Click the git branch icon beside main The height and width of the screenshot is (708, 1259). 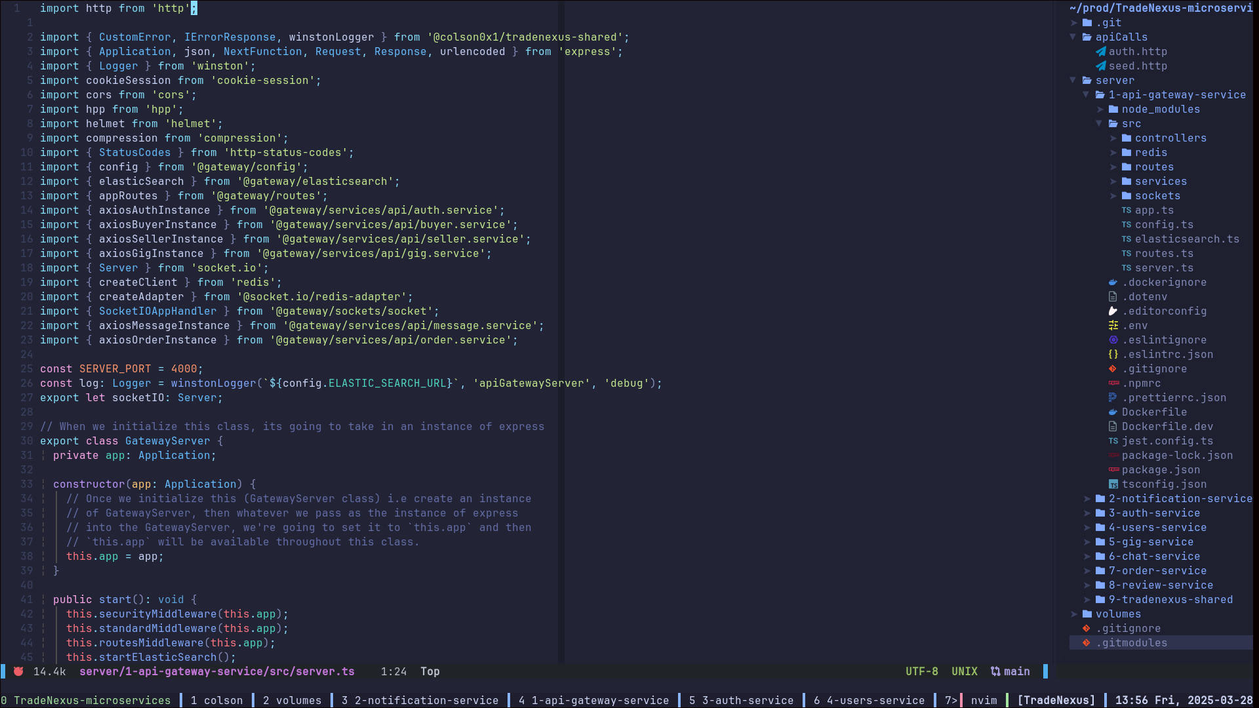(x=995, y=671)
